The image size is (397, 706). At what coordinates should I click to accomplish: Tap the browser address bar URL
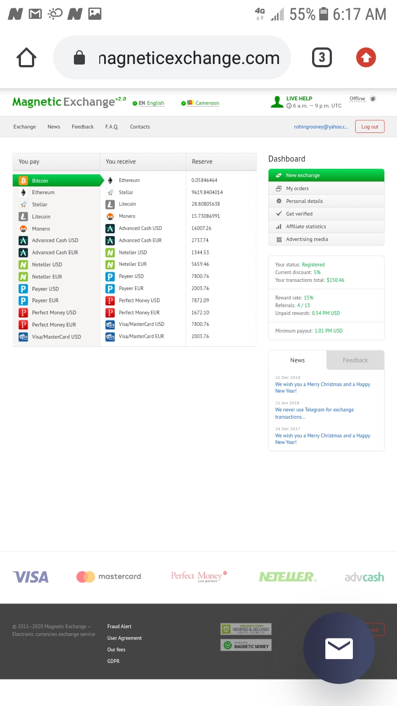point(189,58)
